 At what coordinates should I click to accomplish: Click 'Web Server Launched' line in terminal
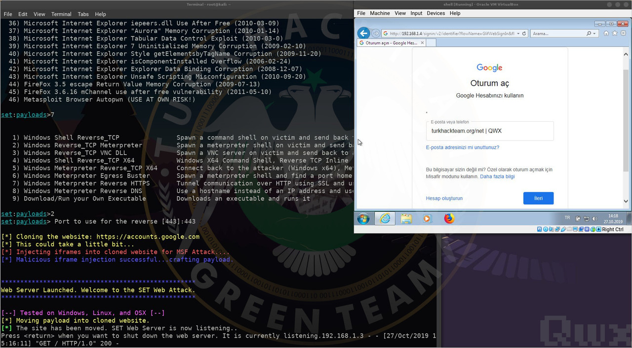(98, 290)
